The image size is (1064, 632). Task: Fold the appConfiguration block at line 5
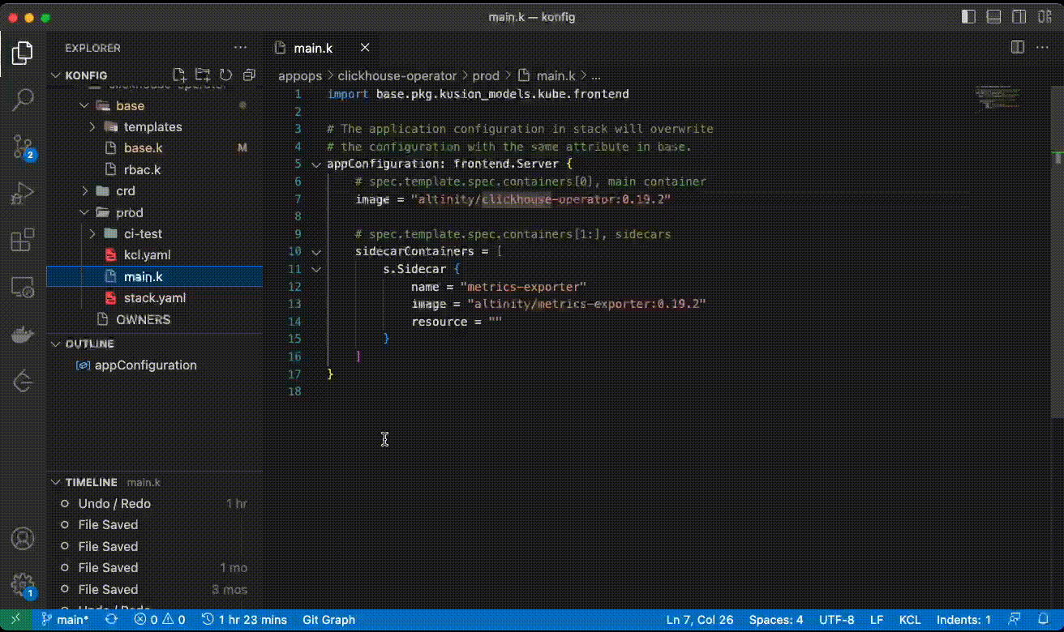pyautogui.click(x=316, y=164)
